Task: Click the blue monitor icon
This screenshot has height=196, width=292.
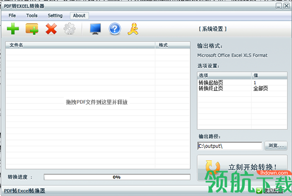Action: coord(95,29)
